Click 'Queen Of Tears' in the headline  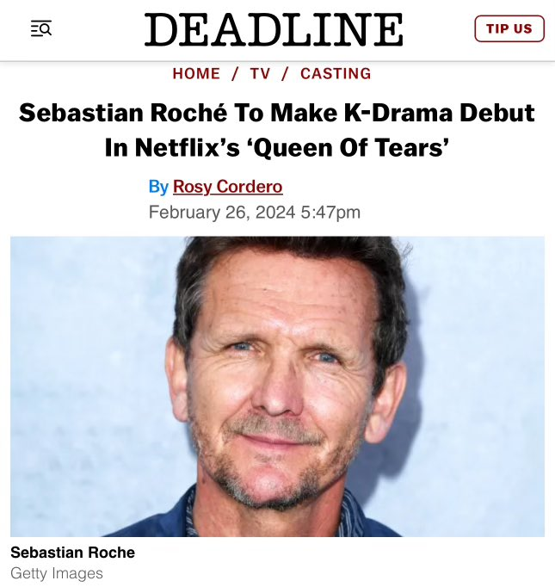(361, 147)
